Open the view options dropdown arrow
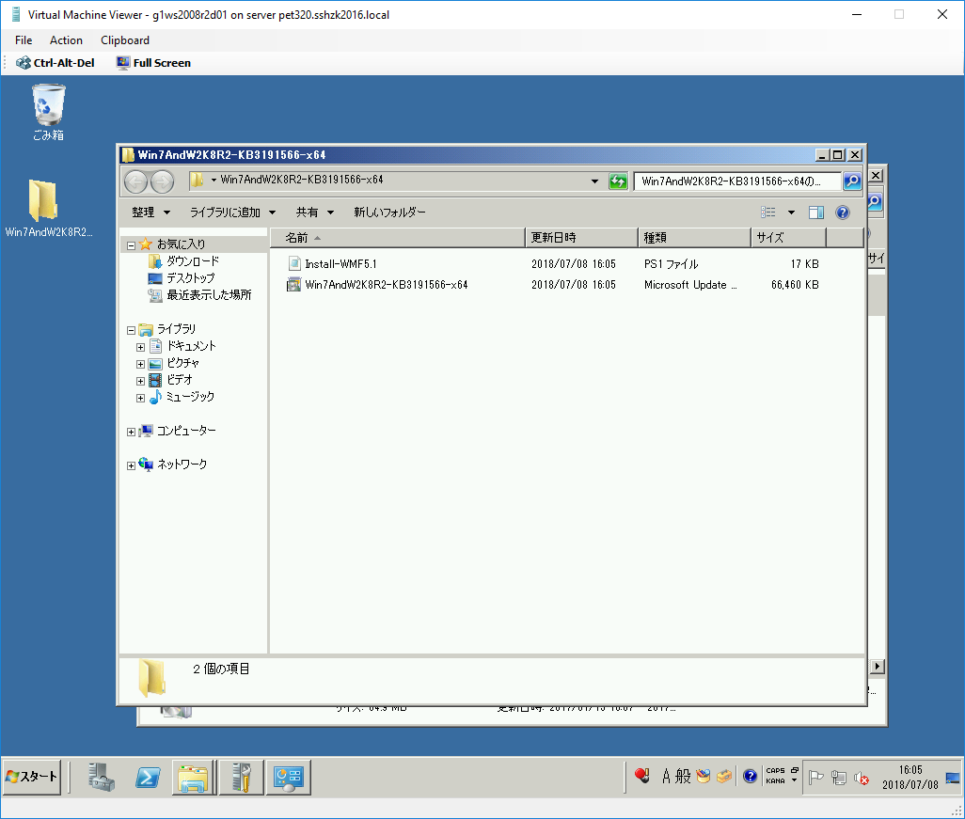Image resolution: width=965 pixels, height=819 pixels. (791, 213)
